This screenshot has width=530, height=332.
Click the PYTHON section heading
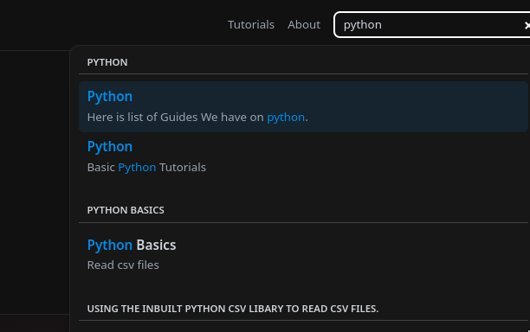pyautogui.click(x=107, y=62)
